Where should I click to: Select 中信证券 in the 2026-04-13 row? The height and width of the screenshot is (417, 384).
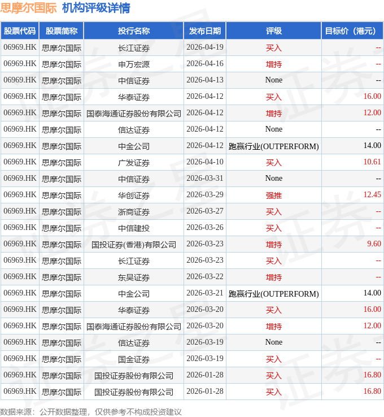134,81
